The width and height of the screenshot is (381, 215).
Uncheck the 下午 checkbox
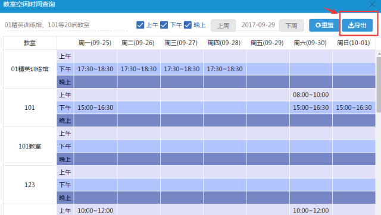(164, 25)
